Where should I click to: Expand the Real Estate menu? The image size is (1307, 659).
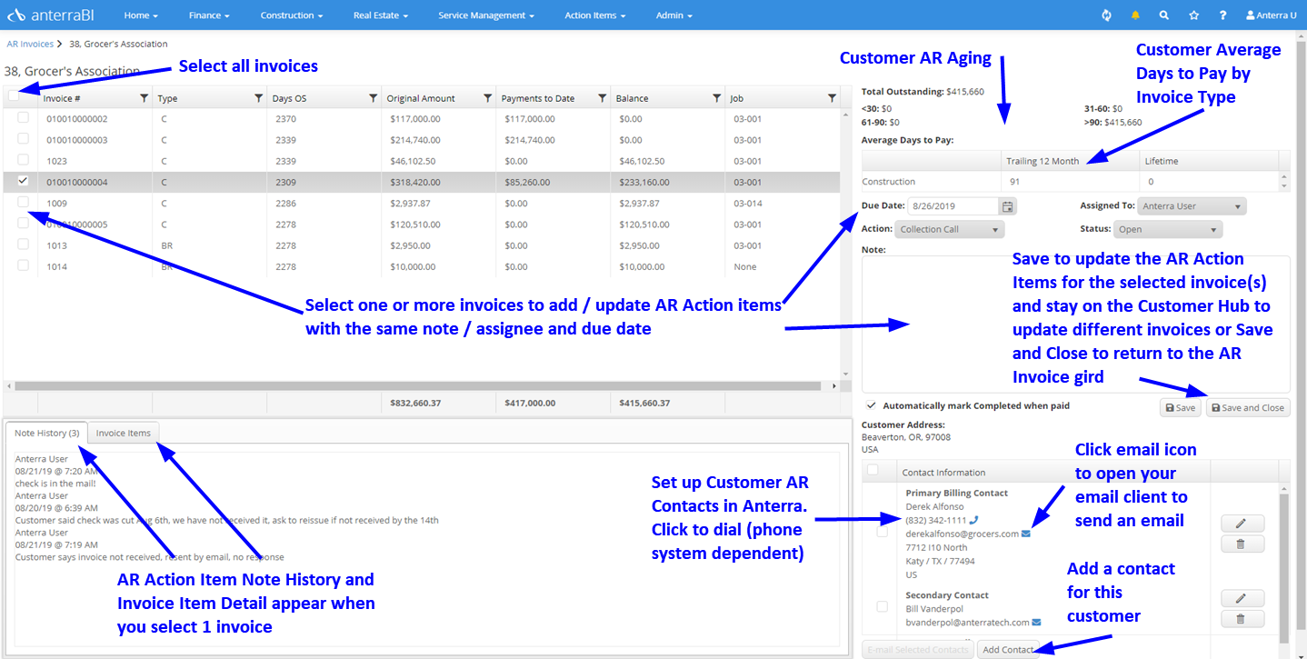pos(381,15)
